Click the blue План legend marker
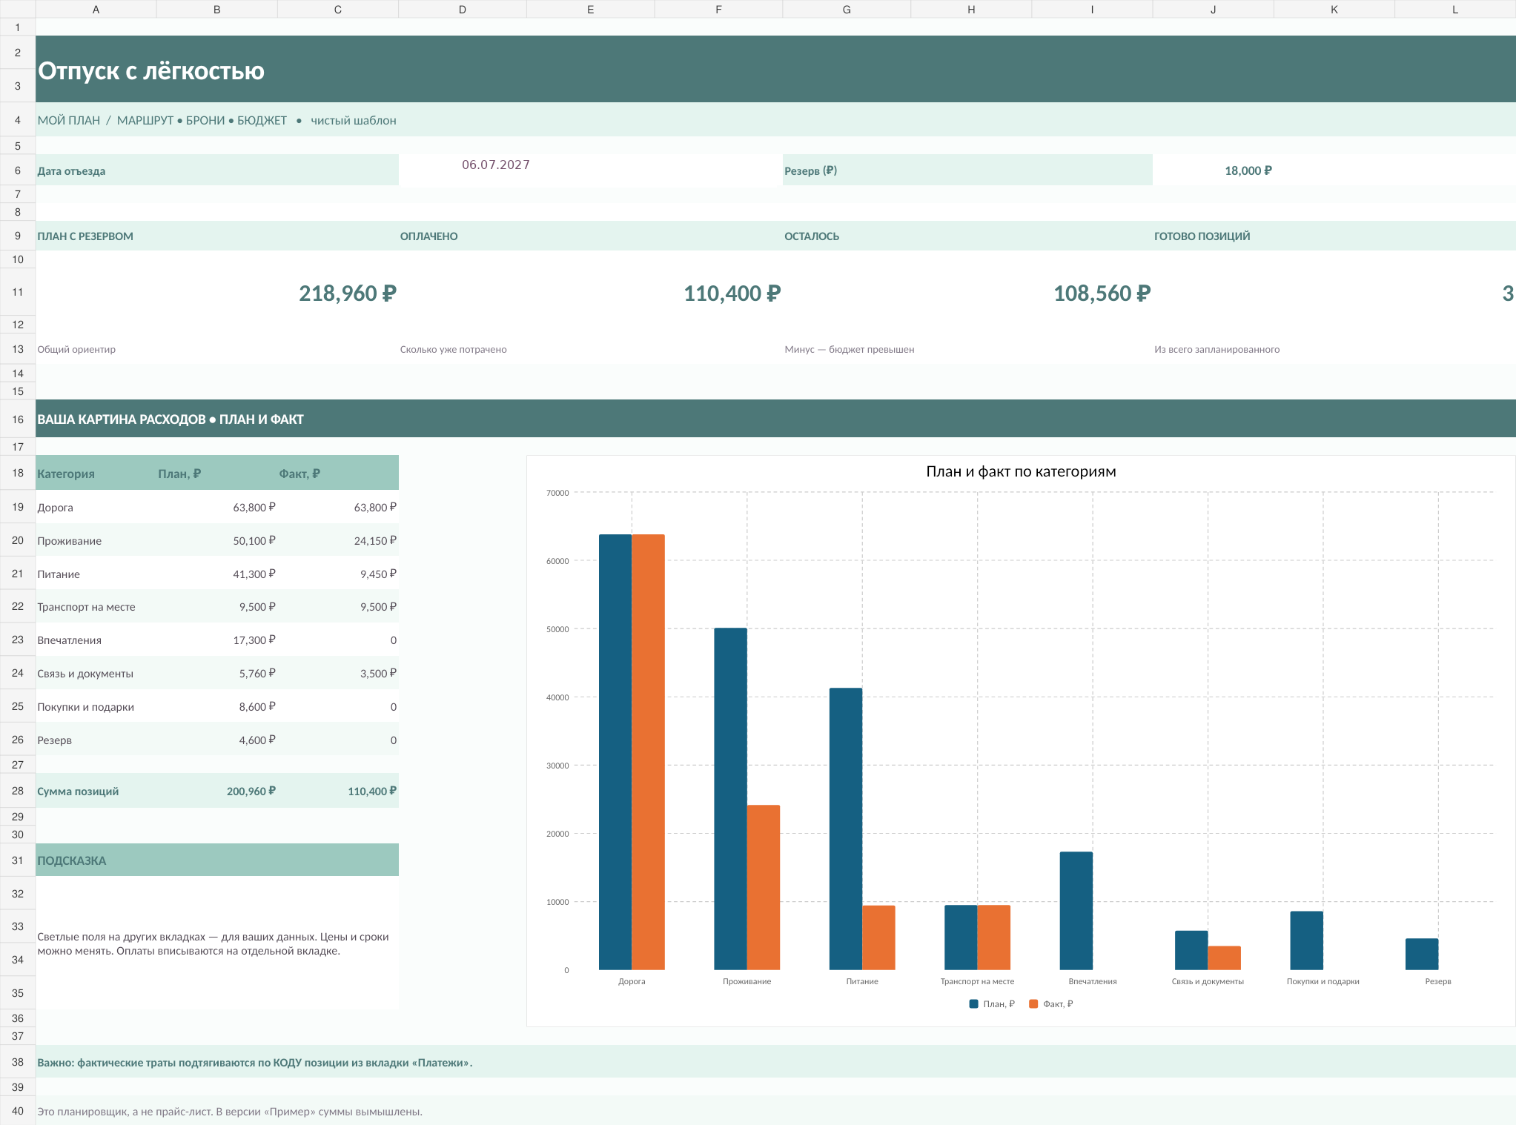1516x1125 pixels. click(973, 1003)
